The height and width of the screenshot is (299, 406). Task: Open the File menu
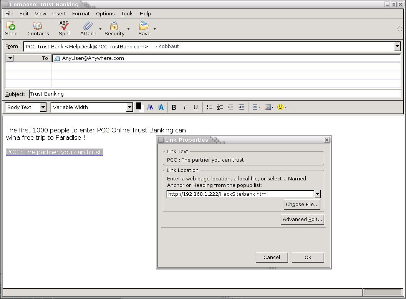(9, 14)
